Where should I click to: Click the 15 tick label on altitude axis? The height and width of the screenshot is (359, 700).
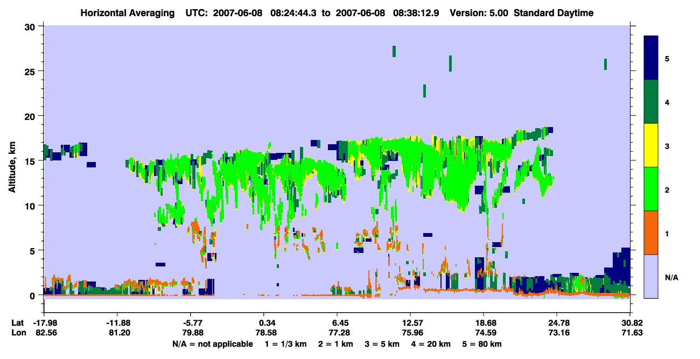pyautogui.click(x=31, y=161)
